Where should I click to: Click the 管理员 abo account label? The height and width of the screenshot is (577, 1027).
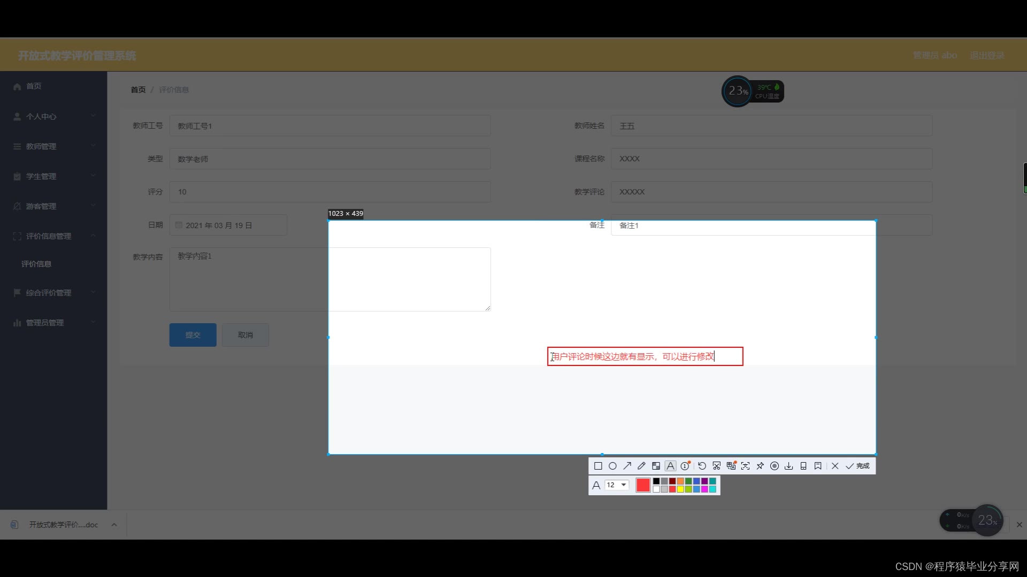935,55
